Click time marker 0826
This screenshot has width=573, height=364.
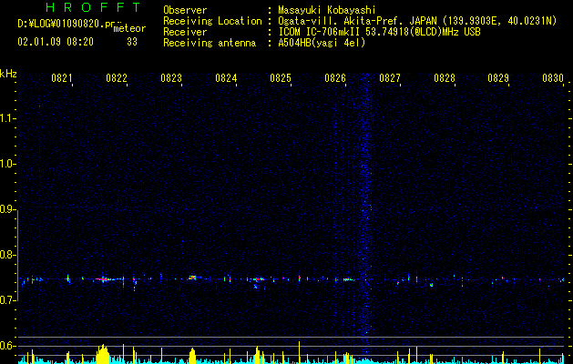tap(335, 77)
